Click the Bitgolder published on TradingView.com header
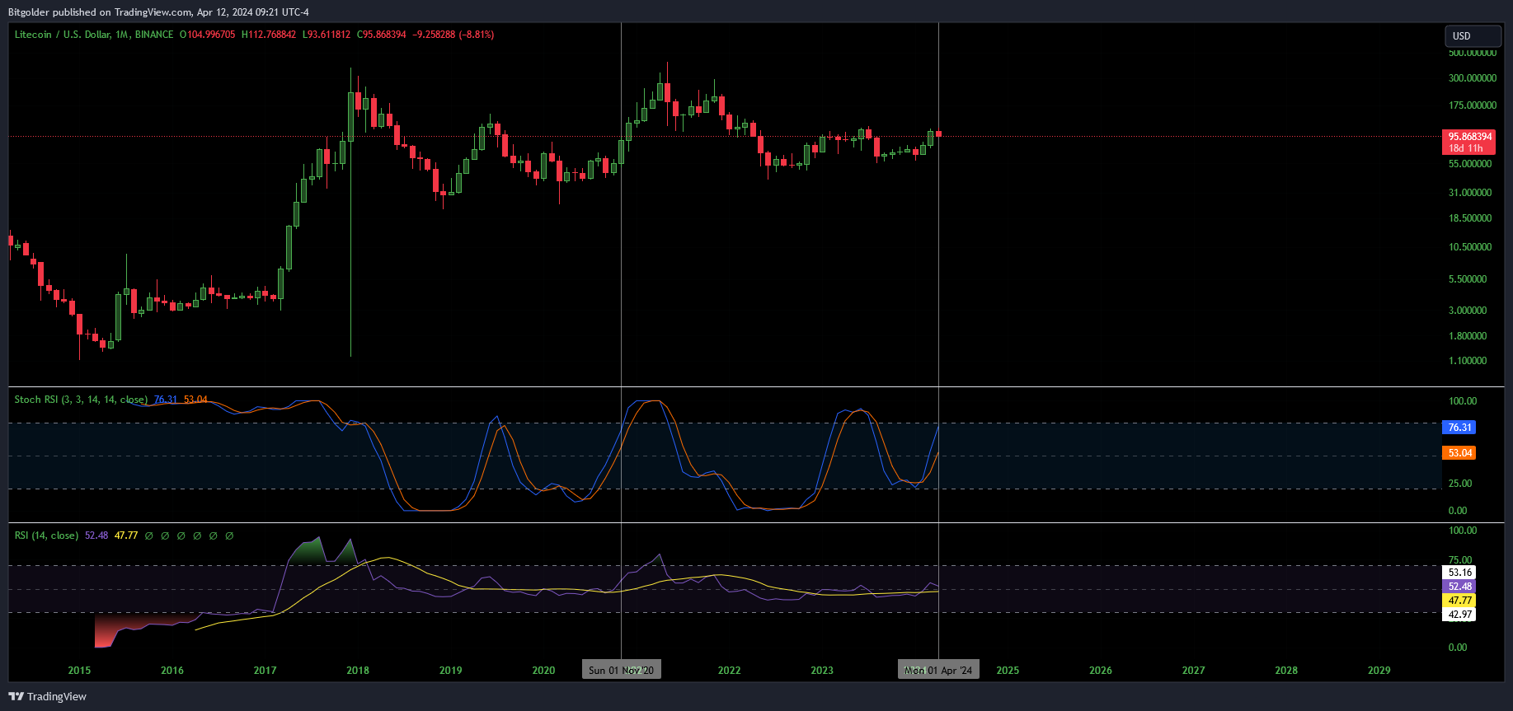 point(158,12)
